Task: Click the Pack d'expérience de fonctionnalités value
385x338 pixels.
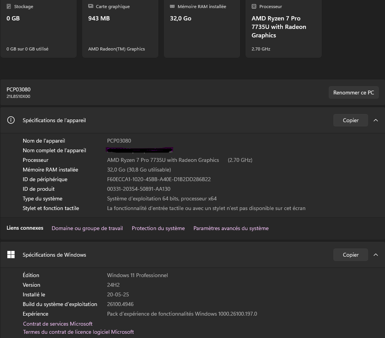Action: click(182, 314)
